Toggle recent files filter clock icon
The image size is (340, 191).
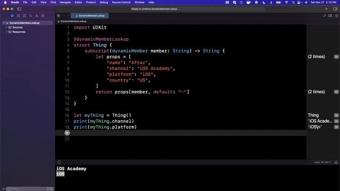point(48,189)
